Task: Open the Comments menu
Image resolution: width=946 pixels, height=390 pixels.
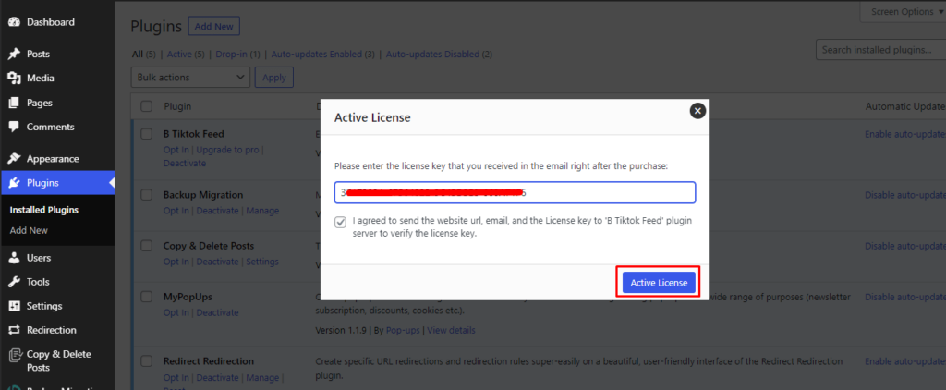Action: [50, 128]
